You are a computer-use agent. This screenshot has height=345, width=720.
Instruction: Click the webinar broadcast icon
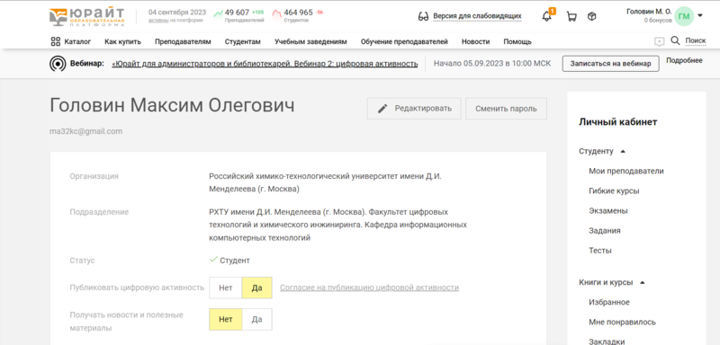point(58,64)
